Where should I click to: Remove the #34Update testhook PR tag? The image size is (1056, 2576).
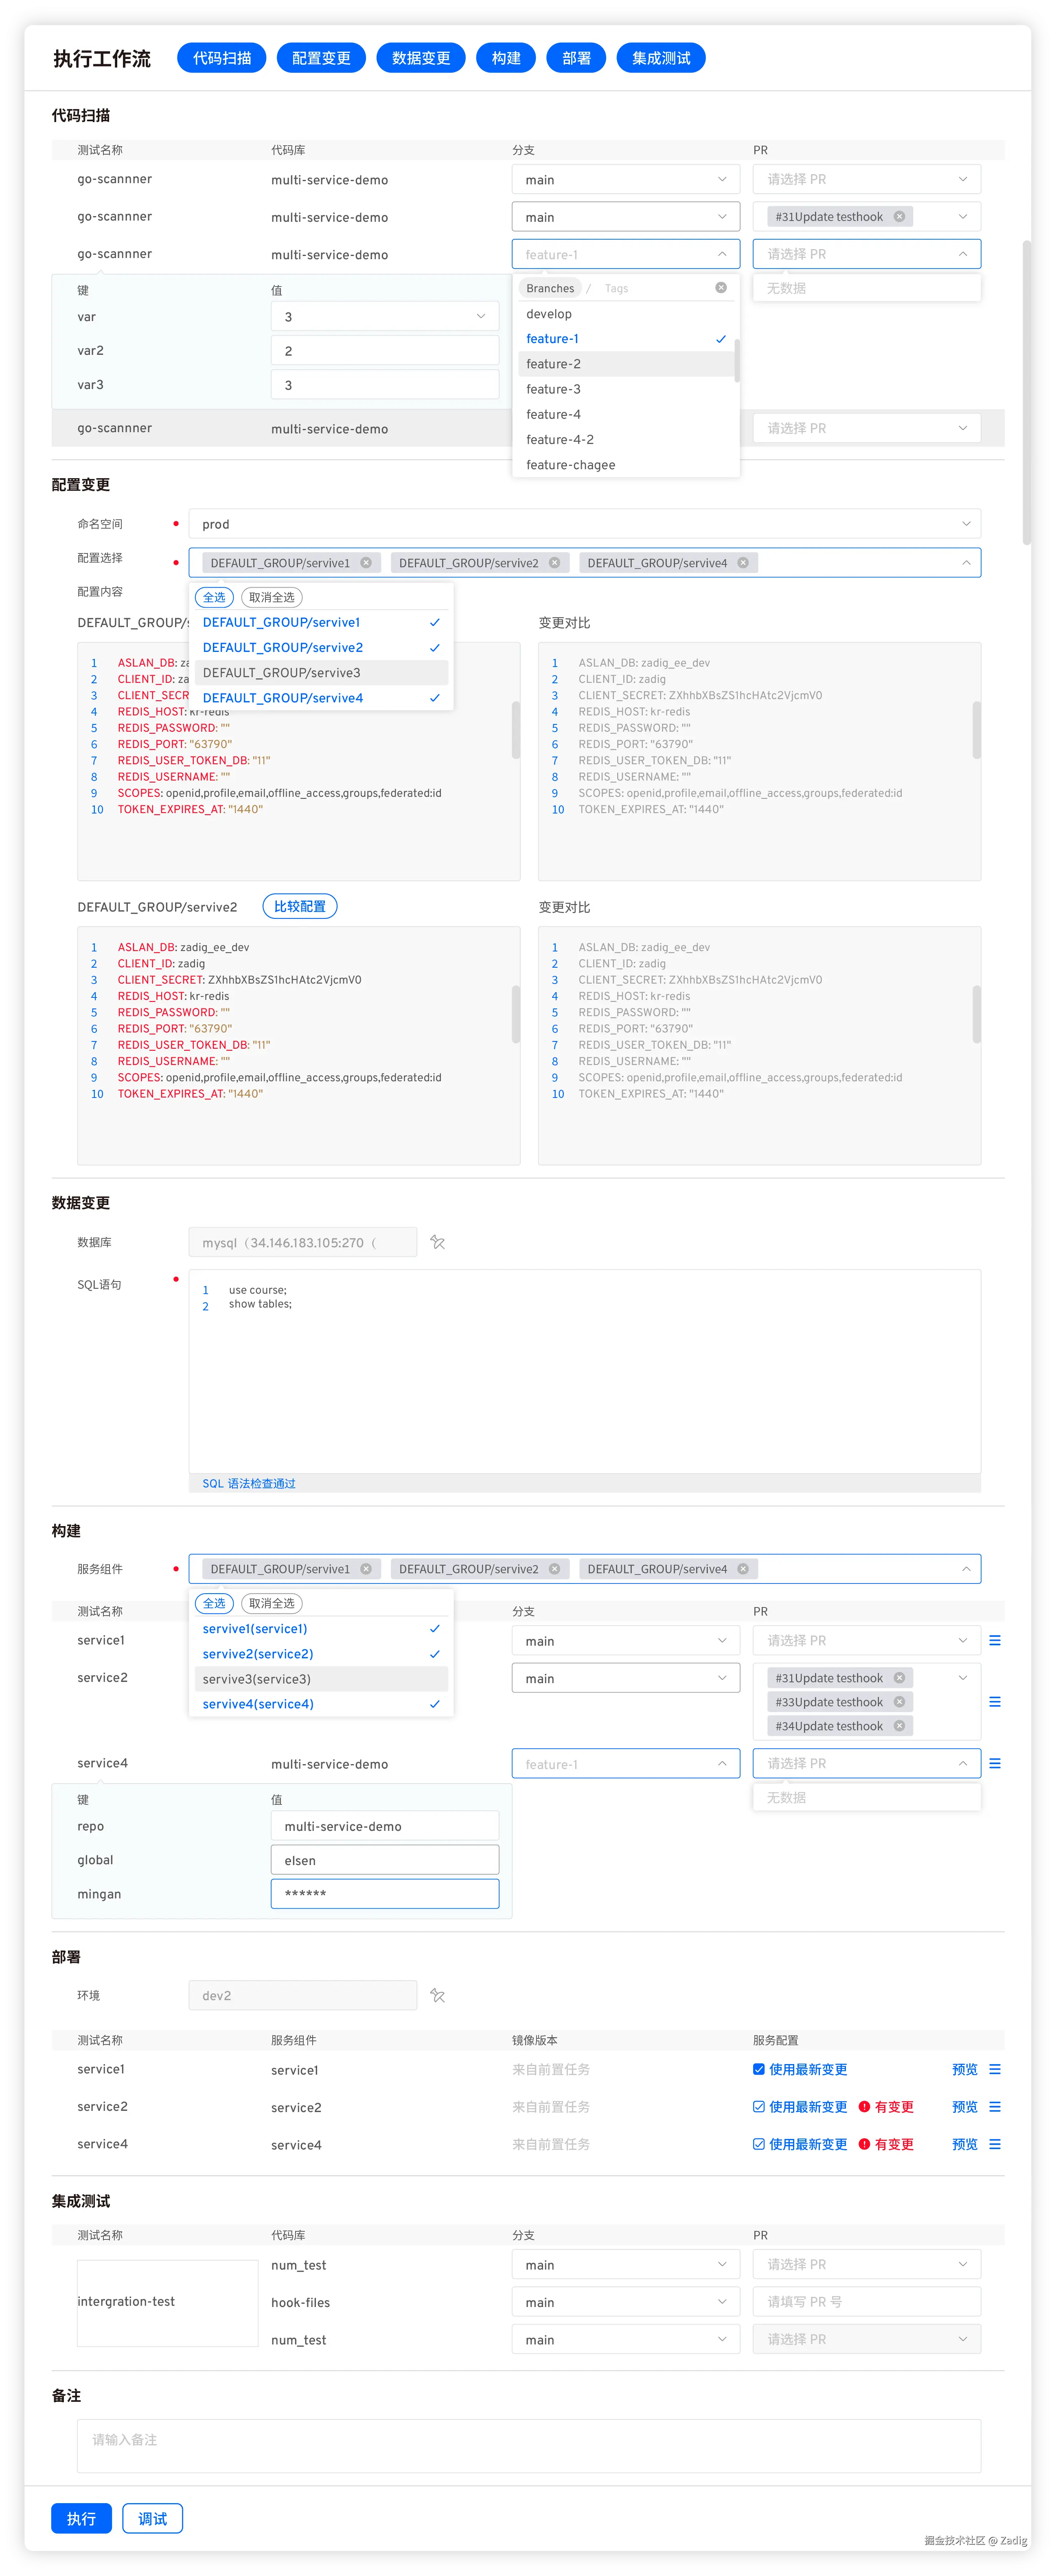[899, 1726]
